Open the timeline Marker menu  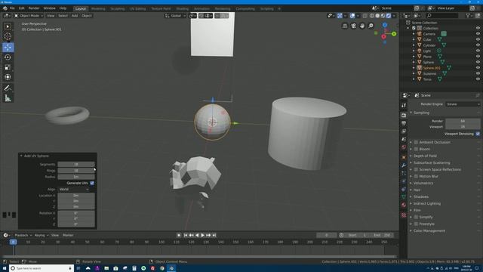[x=68, y=235]
